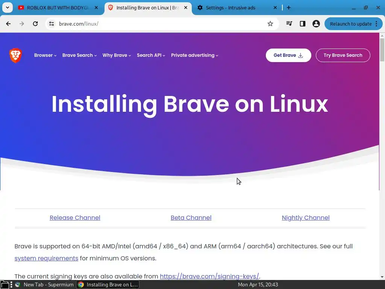Click the scrollbar down arrow
The width and height of the screenshot is (385, 289).
pyautogui.click(x=382, y=277)
